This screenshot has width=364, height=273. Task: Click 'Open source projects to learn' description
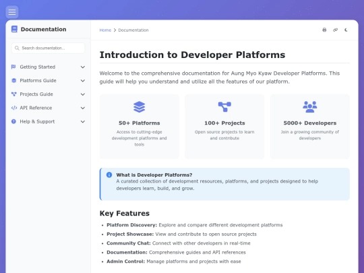coord(224,135)
